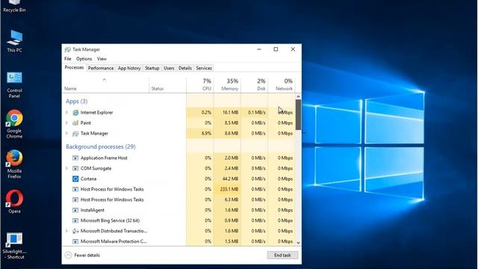Viewport: 478px width, 269px height.
Task: Click the Microsoft Distributed Transaction icon
Action: coord(75,231)
